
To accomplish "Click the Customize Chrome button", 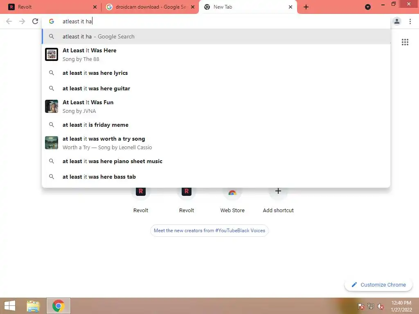I will [x=378, y=285].
